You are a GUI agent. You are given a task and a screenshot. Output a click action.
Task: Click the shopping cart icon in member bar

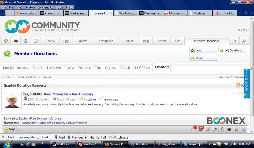208,129
